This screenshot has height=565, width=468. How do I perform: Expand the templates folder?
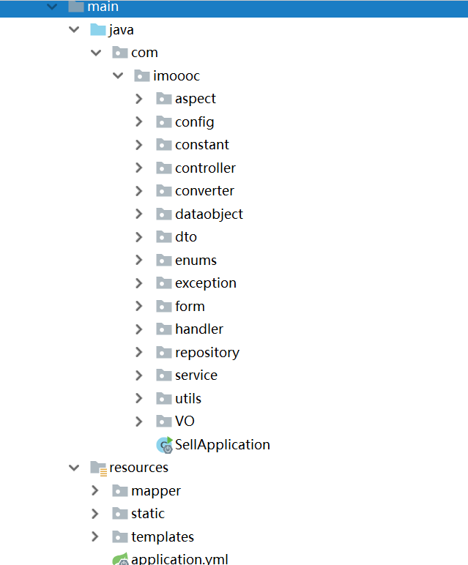[x=95, y=536]
